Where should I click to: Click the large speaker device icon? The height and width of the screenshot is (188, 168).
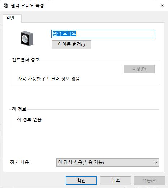27,38
